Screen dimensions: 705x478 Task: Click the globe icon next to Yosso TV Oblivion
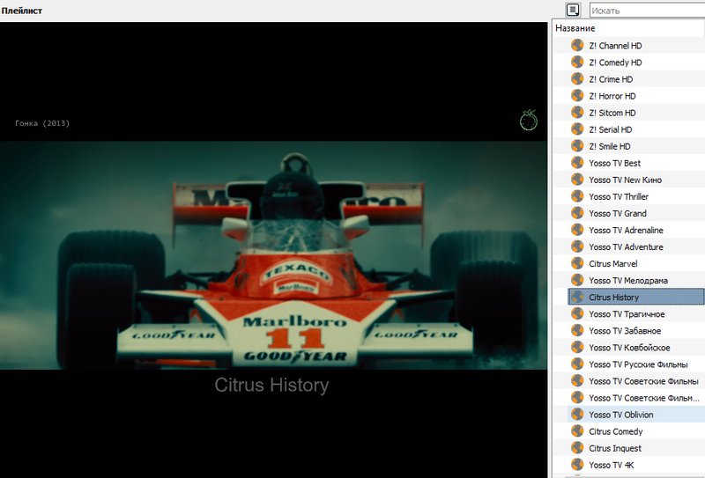click(577, 415)
